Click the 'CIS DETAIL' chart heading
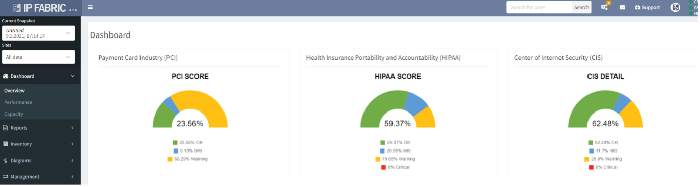Image resolution: width=700 pixels, height=187 pixels. pyautogui.click(x=605, y=77)
